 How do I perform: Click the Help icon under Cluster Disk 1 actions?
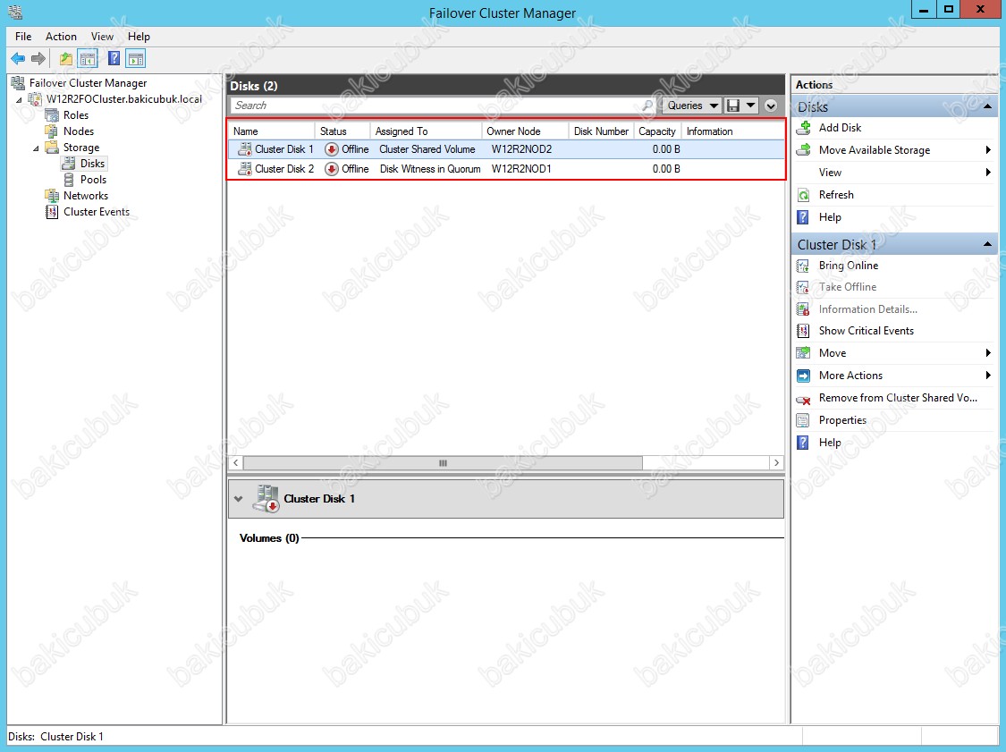click(803, 443)
